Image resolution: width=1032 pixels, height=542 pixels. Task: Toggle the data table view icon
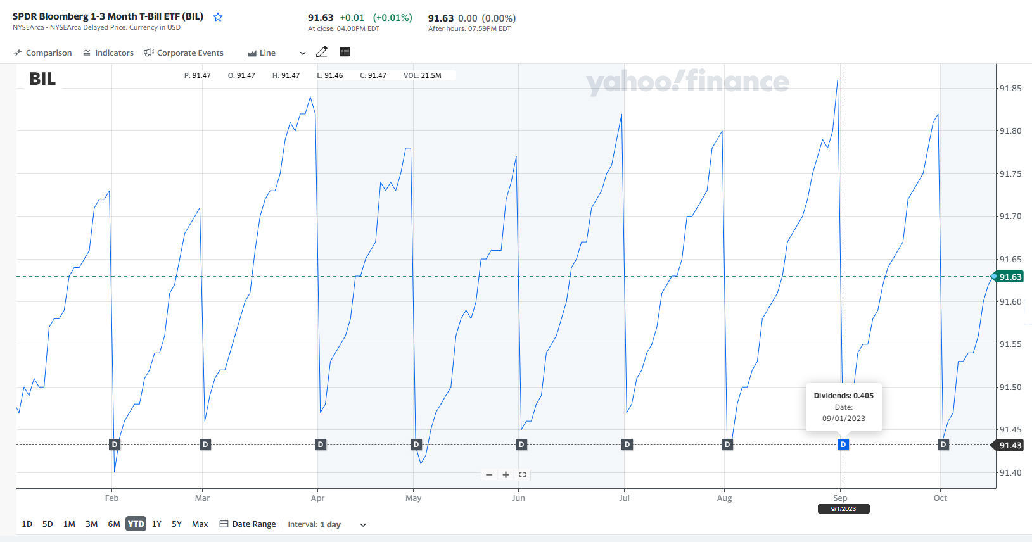point(345,52)
